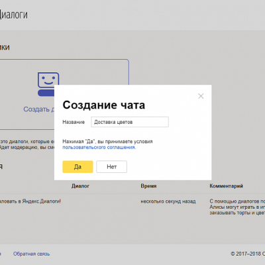Viewport: 265px width, 265px height.
Task: Click the Нажимая "Да" agreement notice text
Action: point(107,142)
